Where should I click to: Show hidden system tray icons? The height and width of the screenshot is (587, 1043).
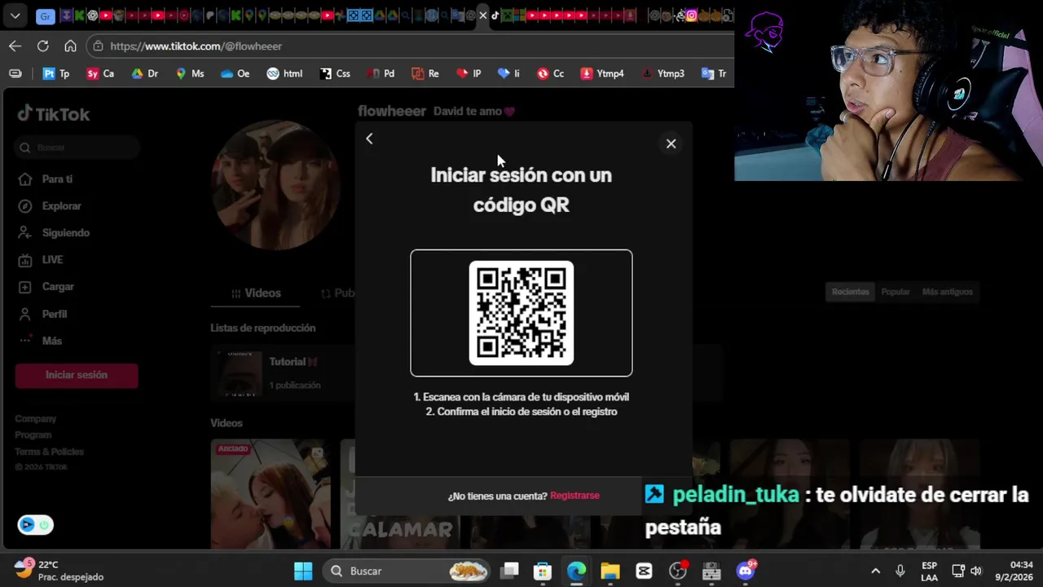coord(875,572)
